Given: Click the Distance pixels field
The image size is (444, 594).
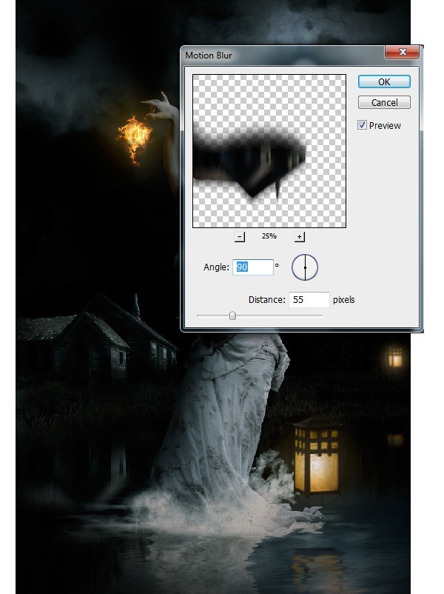Looking at the screenshot, I should 309,300.
